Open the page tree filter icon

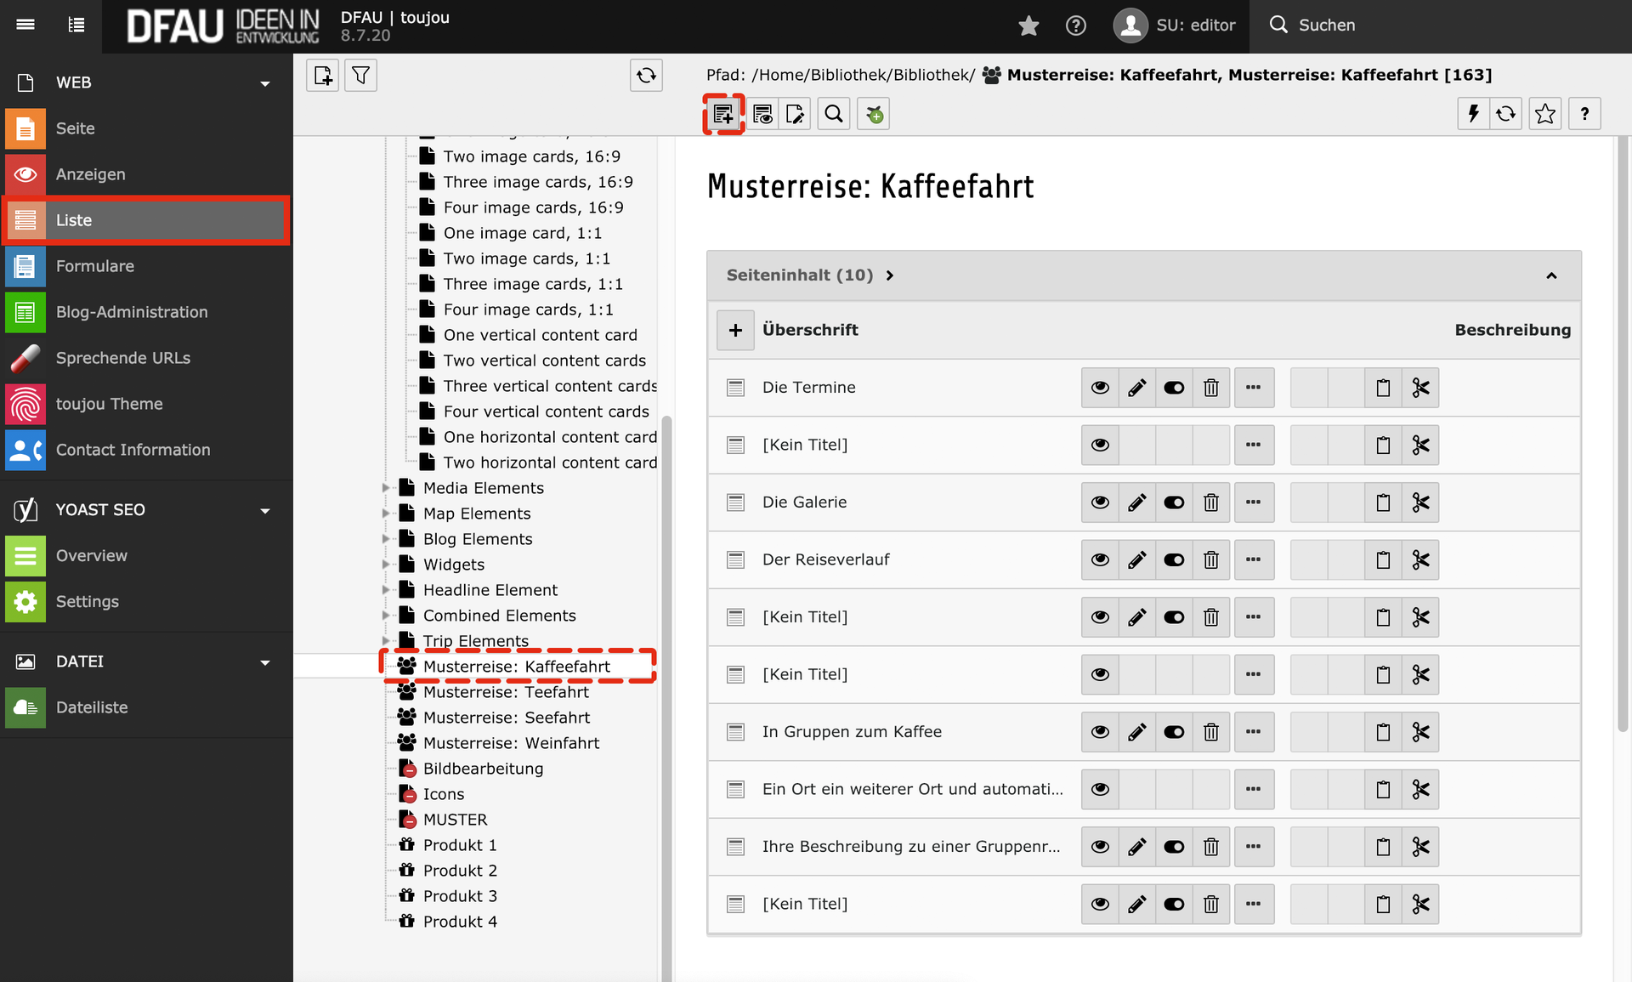pyautogui.click(x=360, y=76)
